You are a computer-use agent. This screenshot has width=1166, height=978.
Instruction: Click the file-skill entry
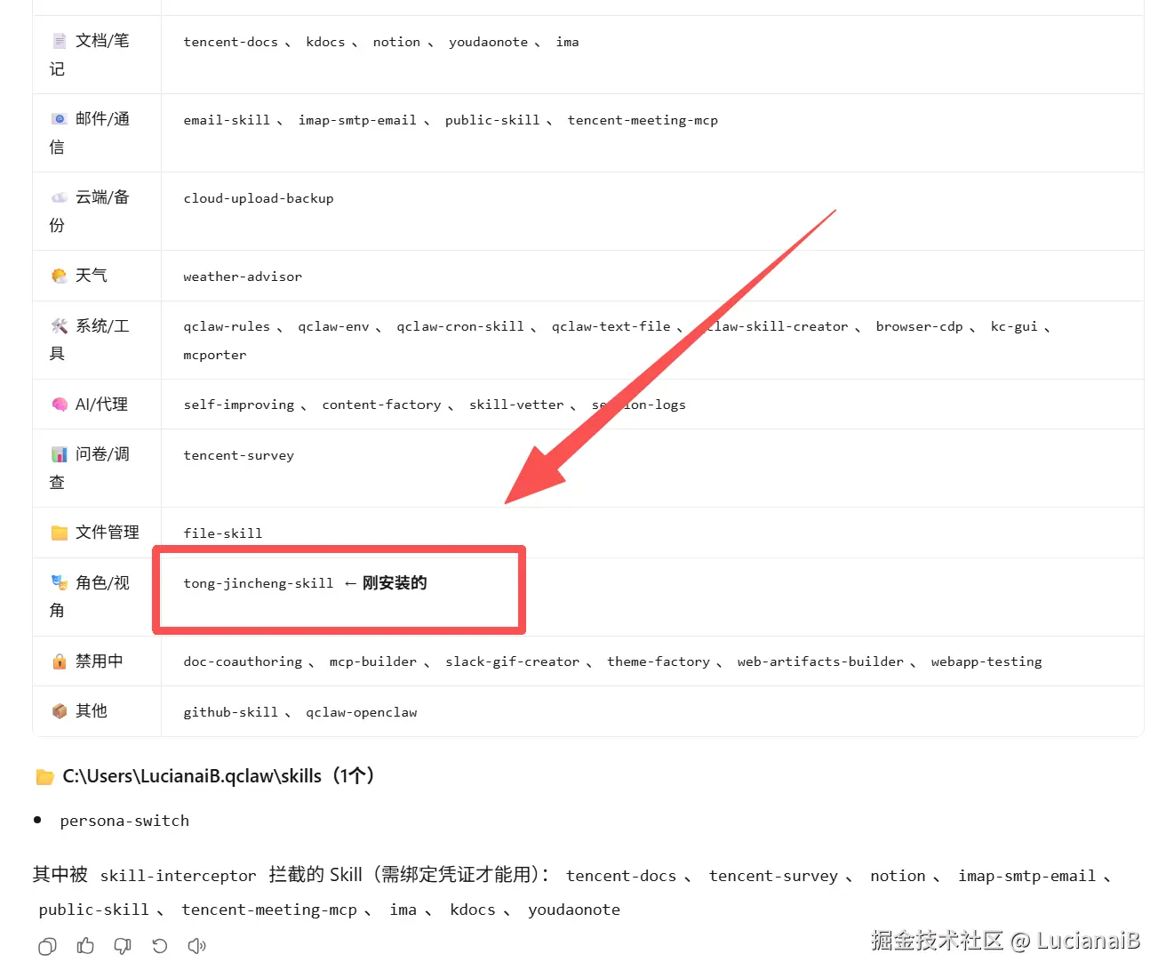click(x=222, y=533)
